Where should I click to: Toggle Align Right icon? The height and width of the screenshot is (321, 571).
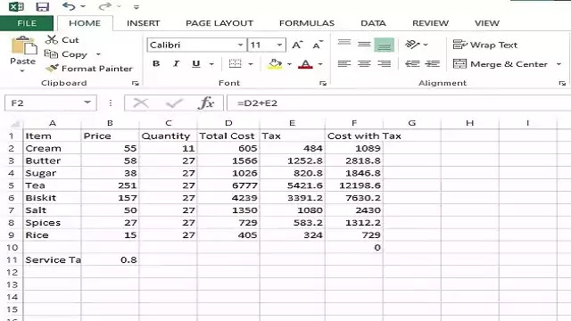[x=384, y=64]
